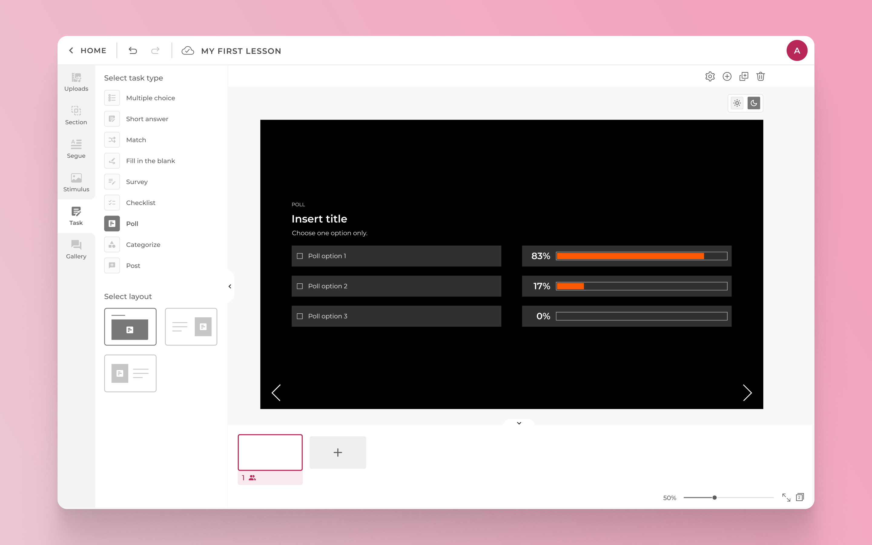Add a new slide thumbnail button
872x545 pixels.
coord(338,452)
